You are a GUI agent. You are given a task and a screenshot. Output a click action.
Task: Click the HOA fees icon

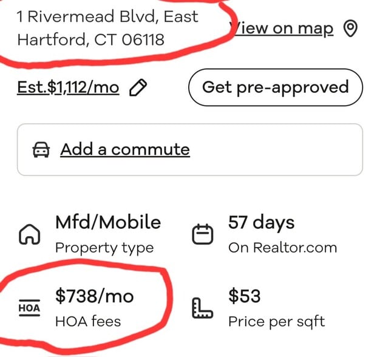29,308
